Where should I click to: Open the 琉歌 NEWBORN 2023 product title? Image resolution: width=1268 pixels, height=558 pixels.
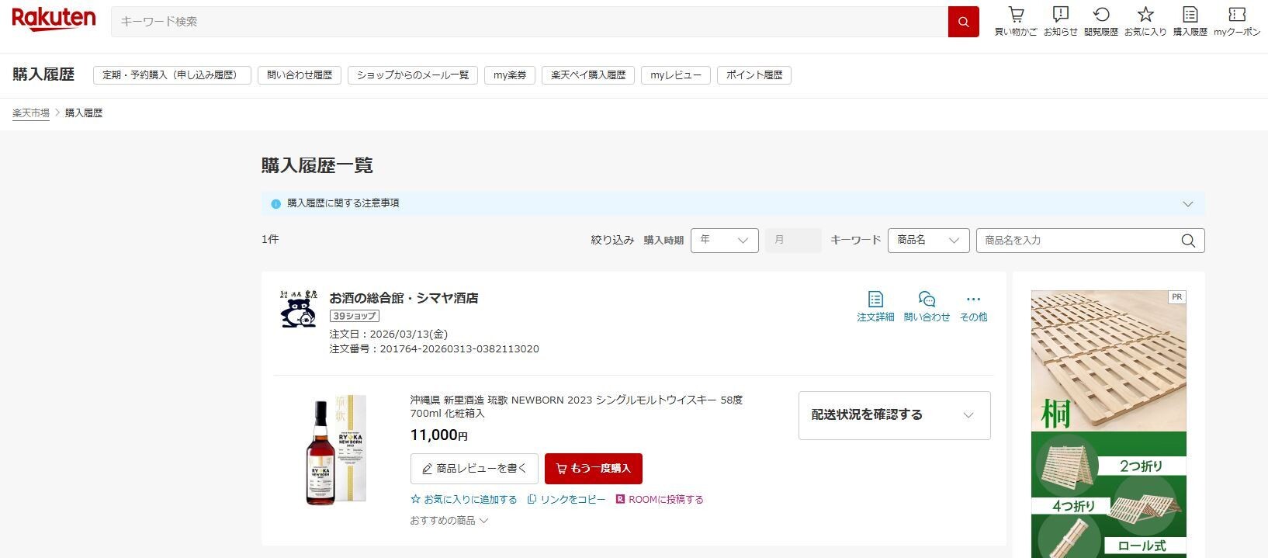point(577,407)
